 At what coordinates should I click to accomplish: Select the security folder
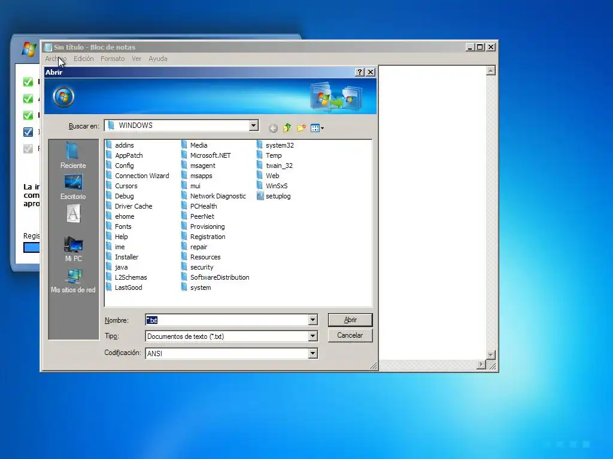point(198,267)
